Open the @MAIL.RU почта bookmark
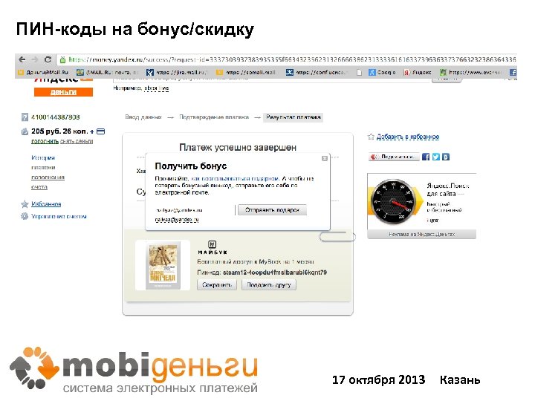 click(x=107, y=72)
